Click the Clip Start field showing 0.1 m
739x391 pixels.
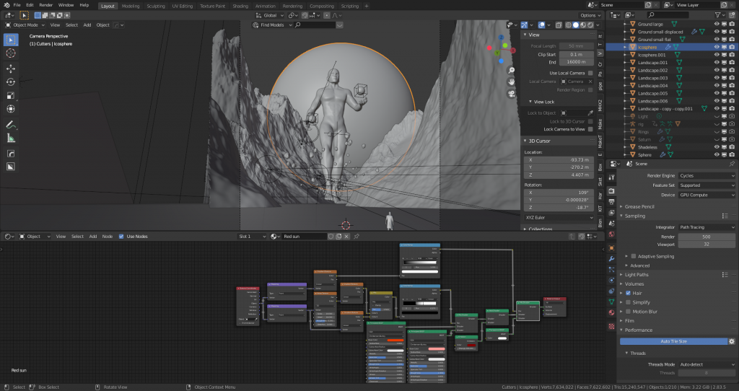pyautogui.click(x=577, y=54)
